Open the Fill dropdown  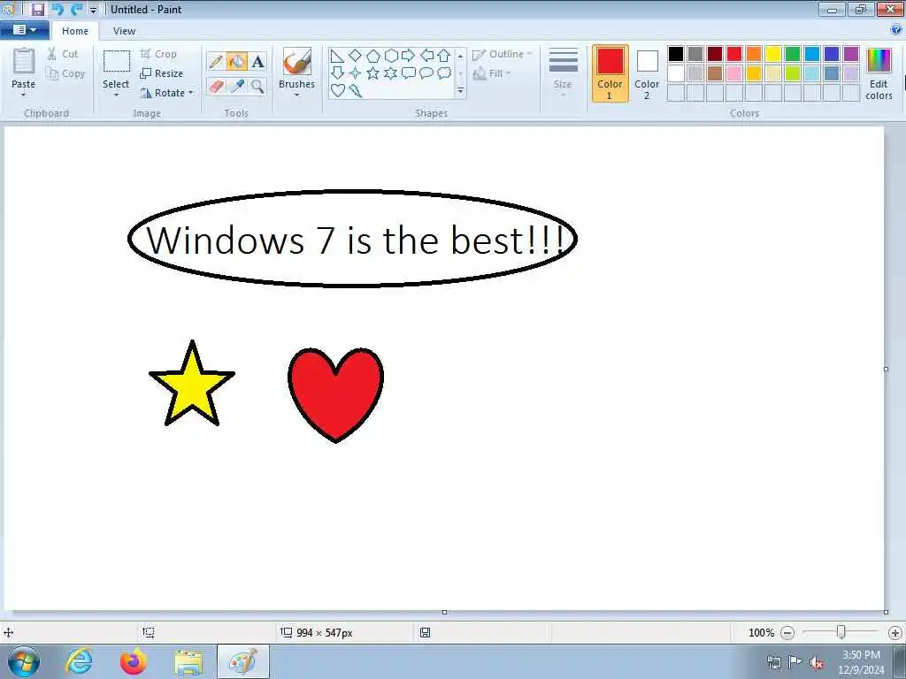point(492,73)
